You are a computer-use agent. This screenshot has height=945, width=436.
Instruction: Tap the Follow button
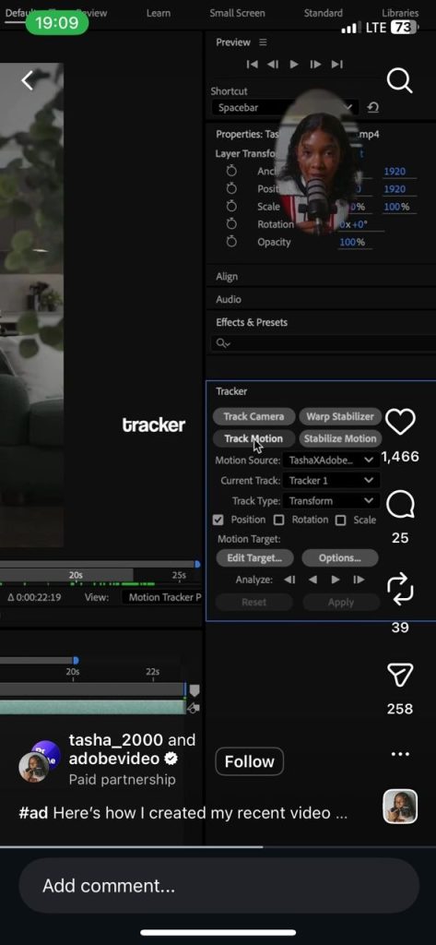pyautogui.click(x=249, y=761)
